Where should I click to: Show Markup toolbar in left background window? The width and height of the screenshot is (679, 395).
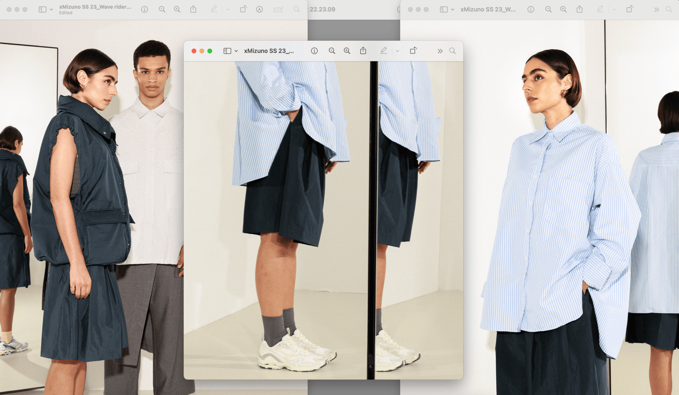tap(259, 10)
